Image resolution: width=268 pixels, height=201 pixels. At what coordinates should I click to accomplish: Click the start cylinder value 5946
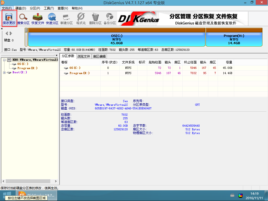coord(158,73)
